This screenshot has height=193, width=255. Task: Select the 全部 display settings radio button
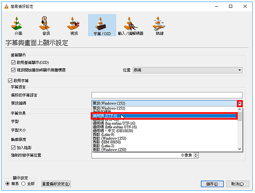pyautogui.click(x=24, y=184)
